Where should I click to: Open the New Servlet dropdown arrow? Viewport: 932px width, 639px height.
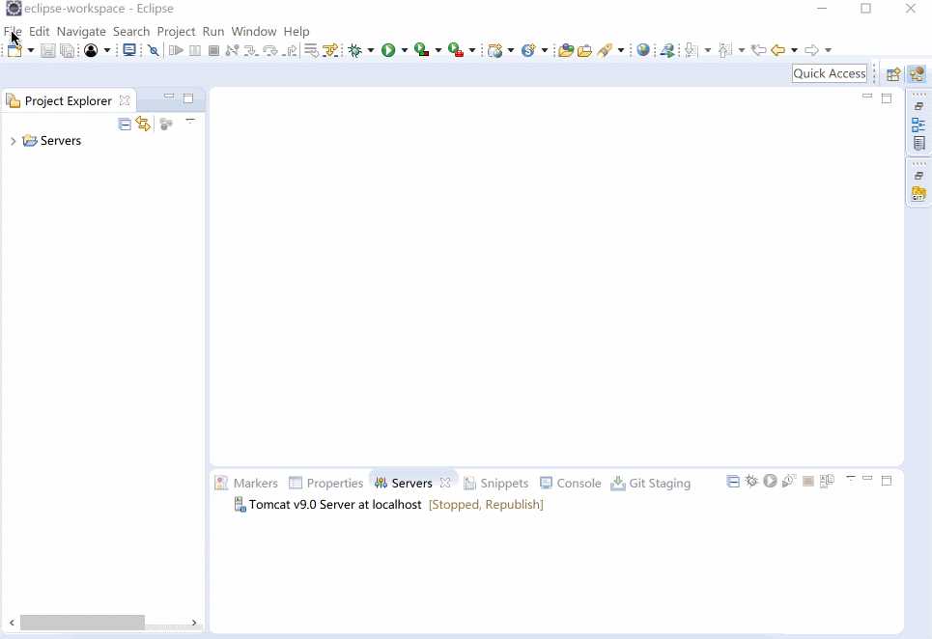544,50
